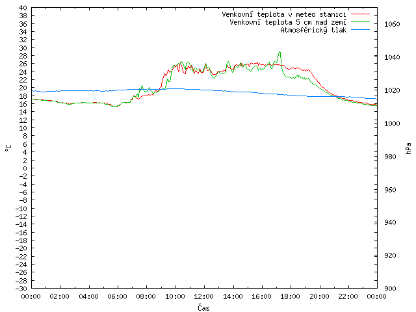Click the blue legend line sample
Image resolution: width=416 pixels, height=312 pixels.
(360, 30)
